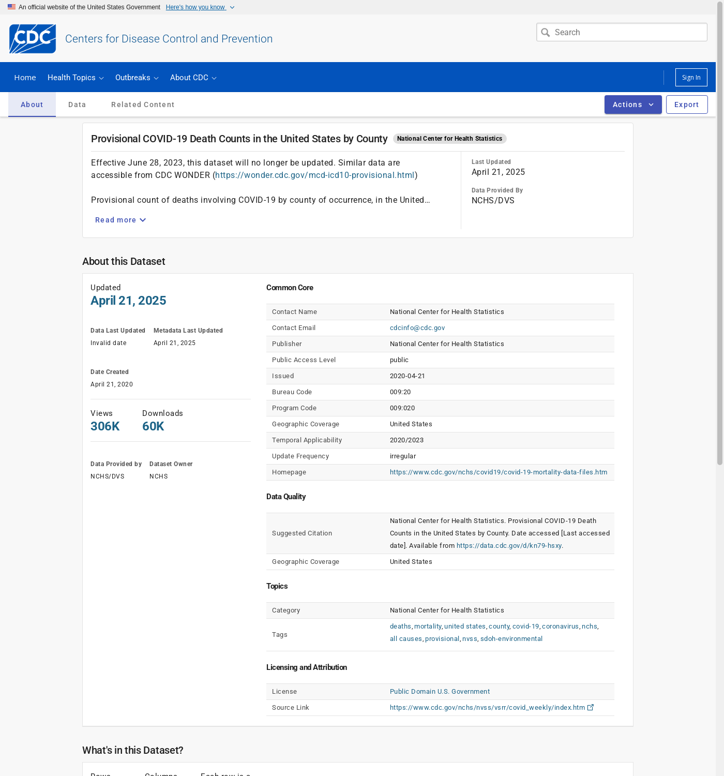Click the cdcinfo@cdc.gov email link
This screenshot has height=776, width=724.
coord(417,328)
